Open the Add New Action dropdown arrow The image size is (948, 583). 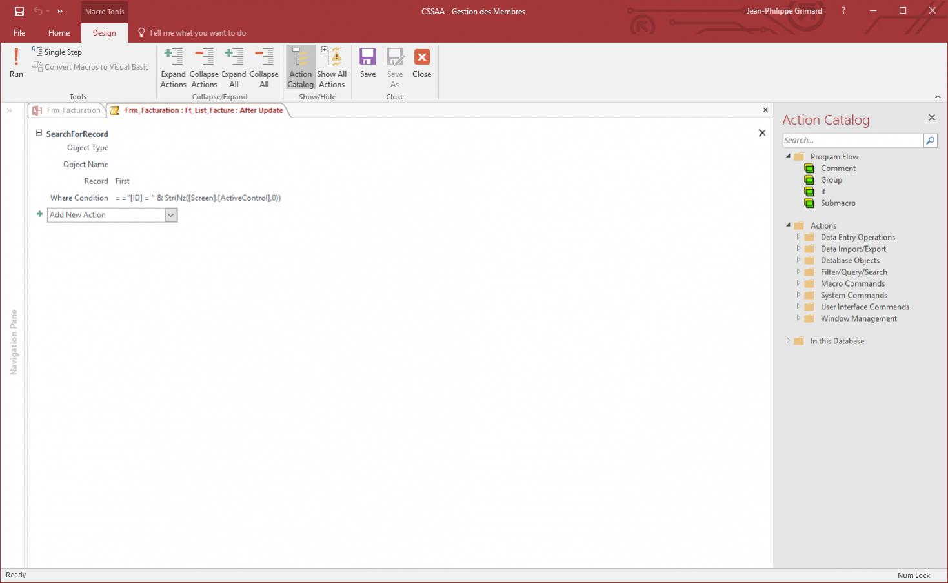point(171,215)
